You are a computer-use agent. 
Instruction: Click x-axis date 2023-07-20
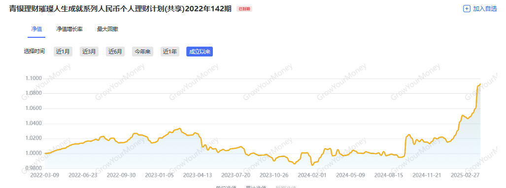(236, 175)
